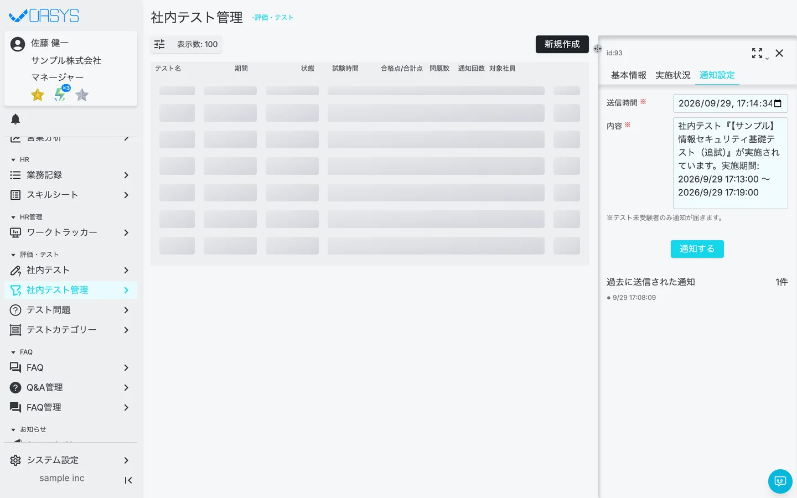The image size is (797, 498).
Task: Click the 内容 message text area
Action: [x=731, y=163]
